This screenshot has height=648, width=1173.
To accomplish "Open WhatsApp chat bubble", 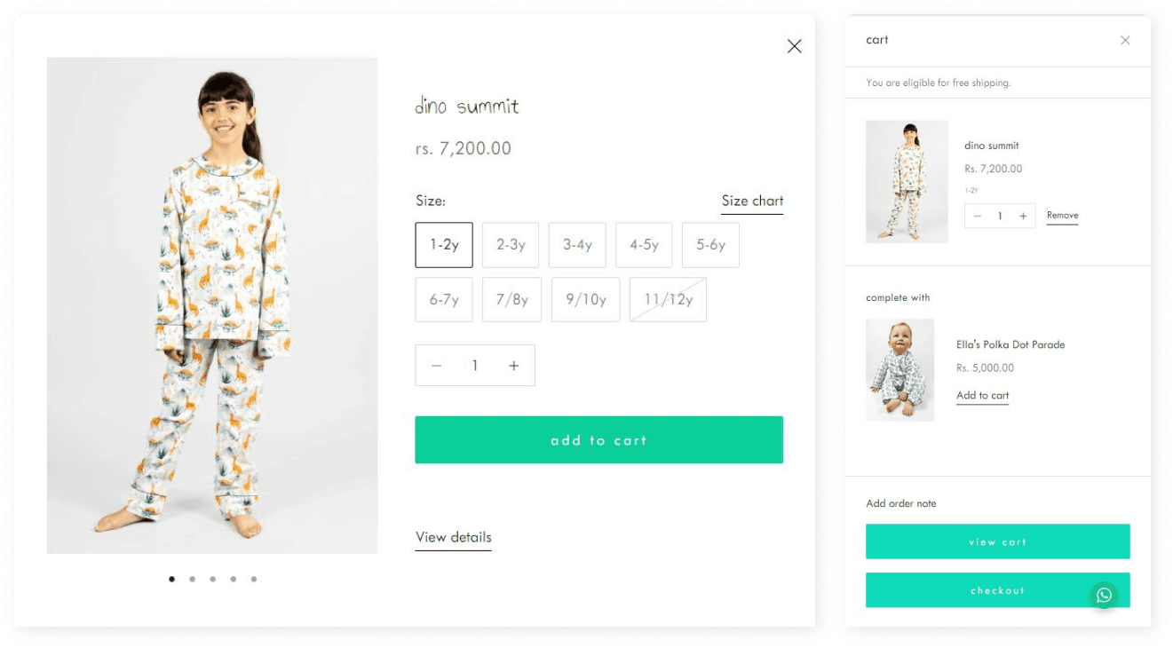I will (x=1104, y=595).
